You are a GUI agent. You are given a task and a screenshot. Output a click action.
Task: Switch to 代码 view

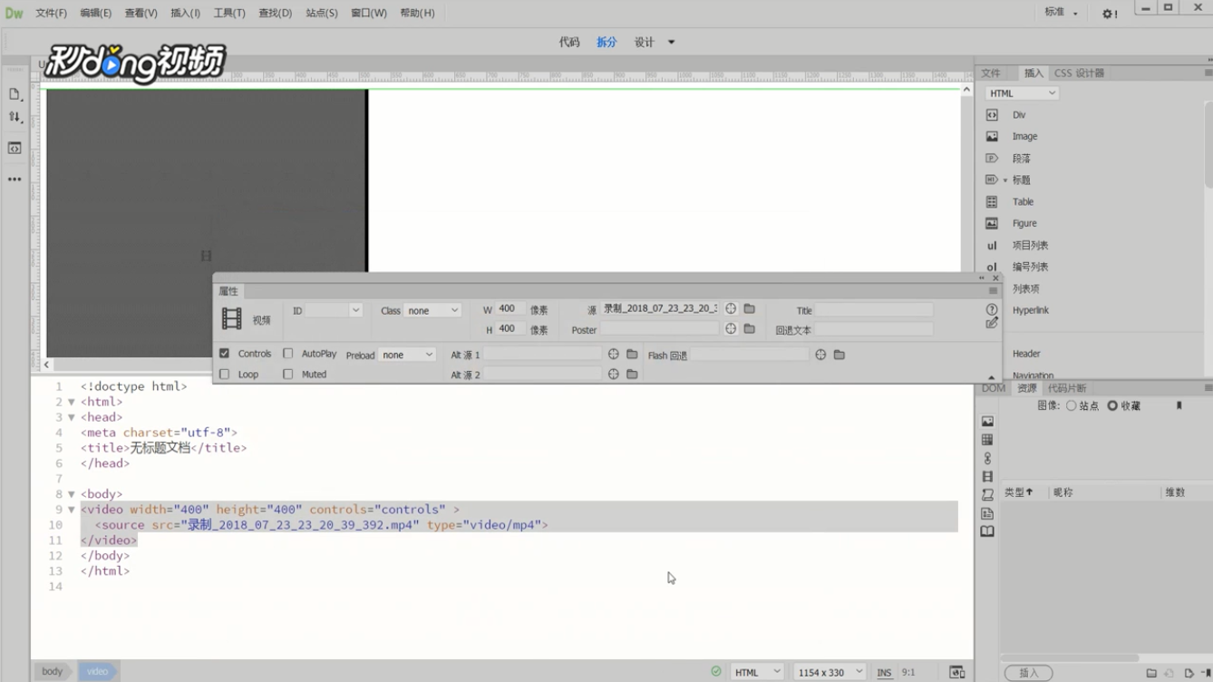(x=569, y=43)
